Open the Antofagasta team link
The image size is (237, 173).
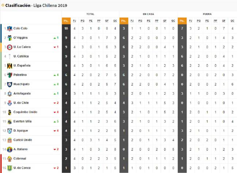click(x=22, y=93)
